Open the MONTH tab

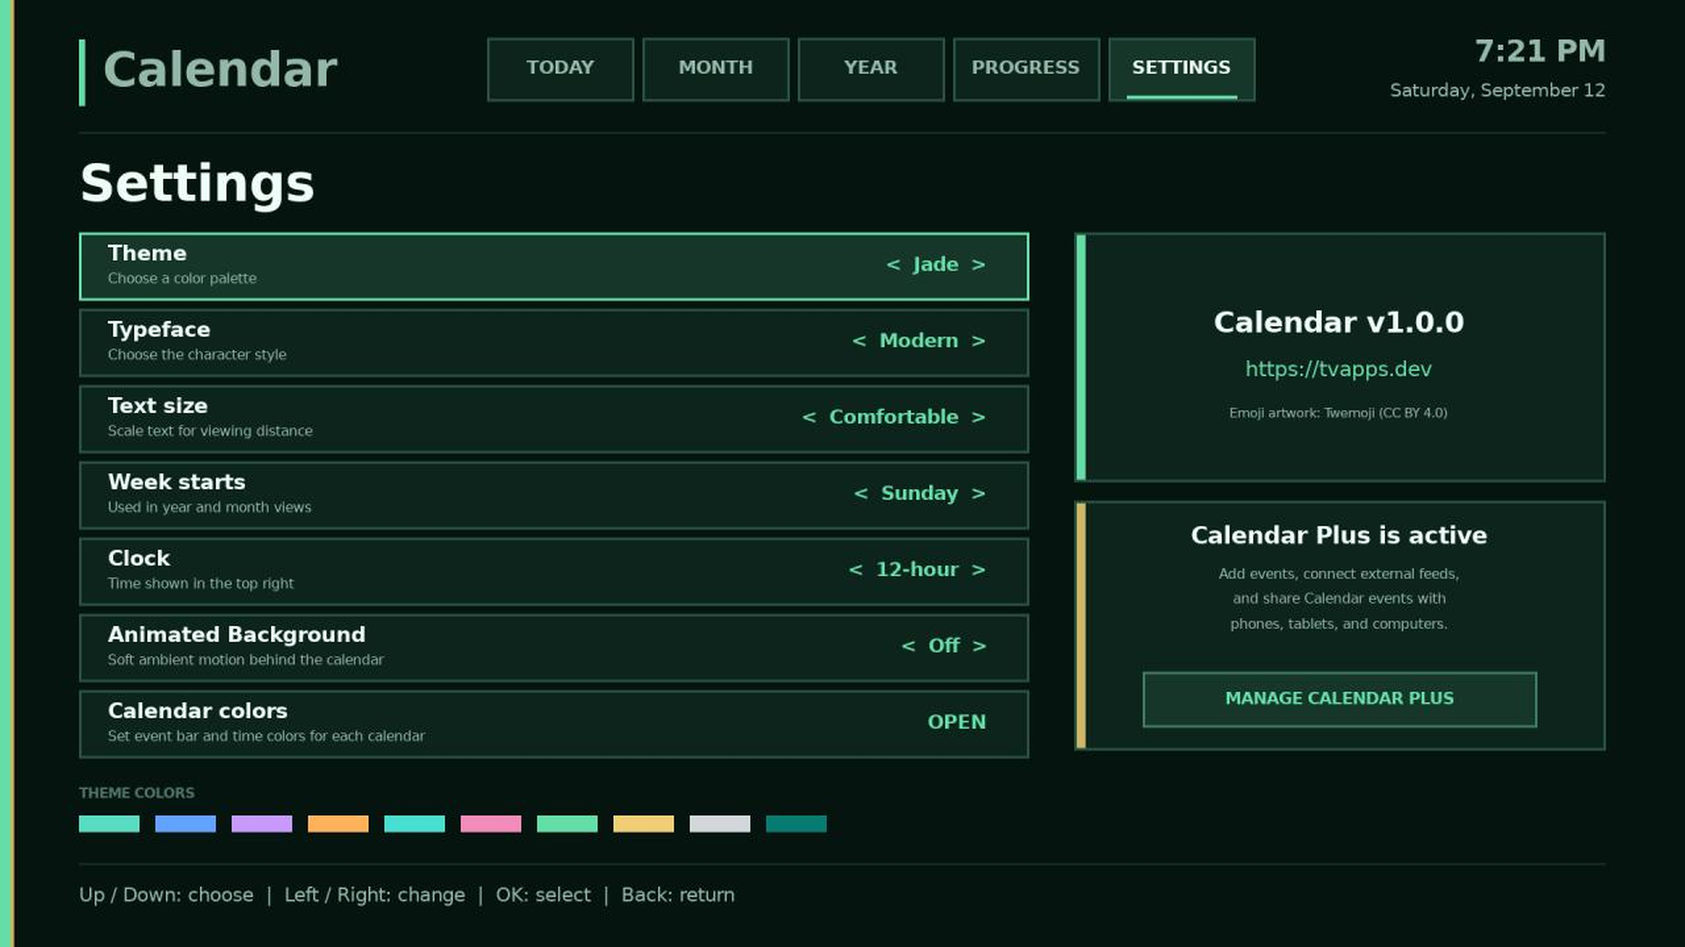715,68
